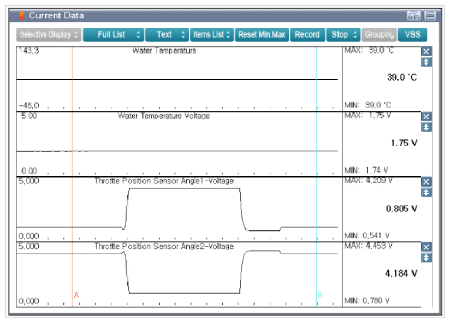Select the red cursor A marker
This screenshot has width=450, height=323.
76,295
